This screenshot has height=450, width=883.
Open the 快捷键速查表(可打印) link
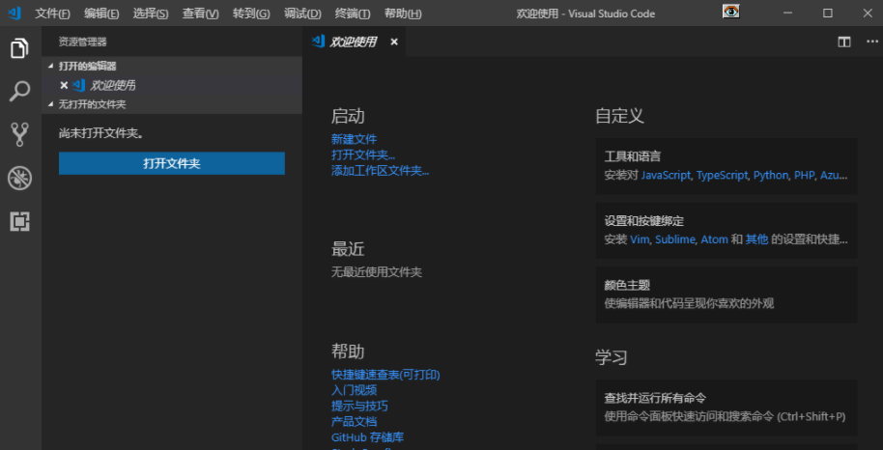coord(385,375)
